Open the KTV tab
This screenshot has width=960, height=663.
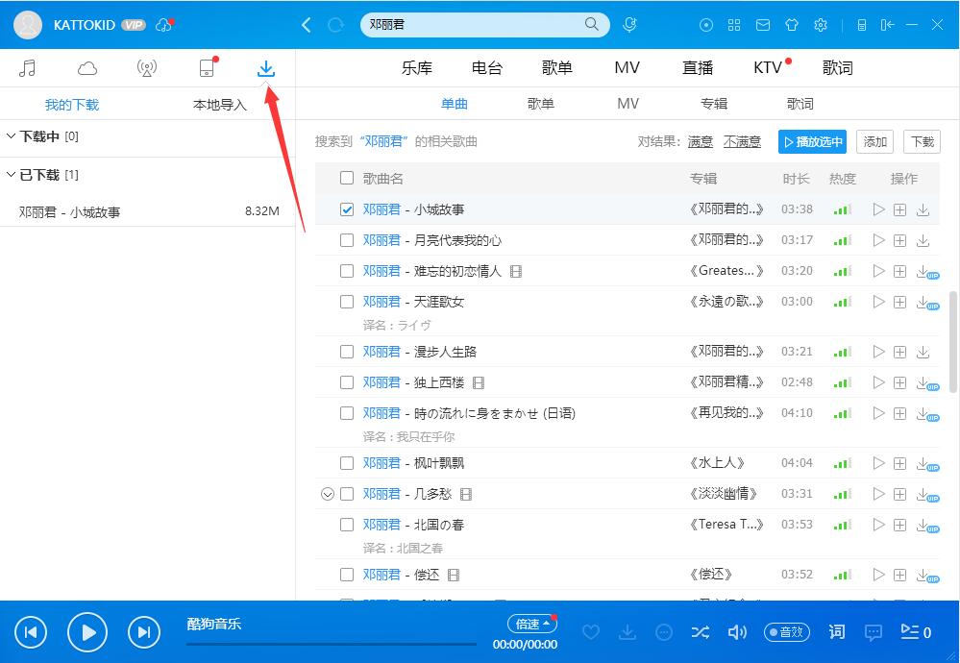pos(767,67)
